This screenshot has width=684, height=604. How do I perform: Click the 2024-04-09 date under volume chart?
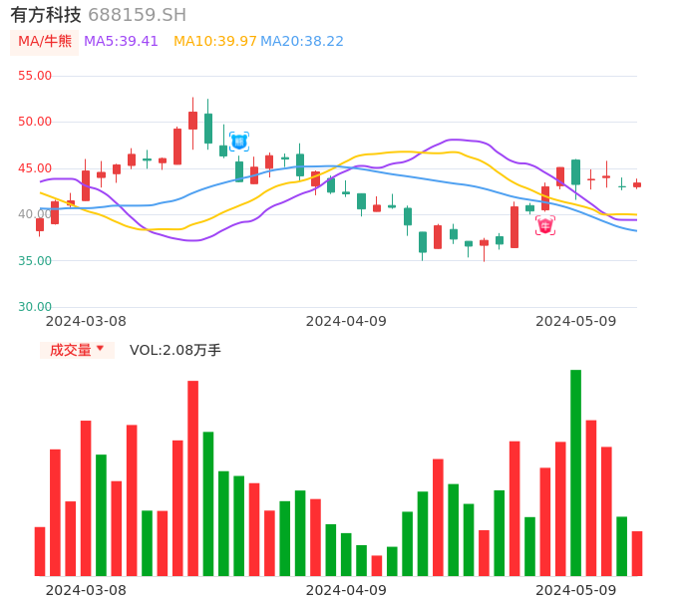point(346,590)
